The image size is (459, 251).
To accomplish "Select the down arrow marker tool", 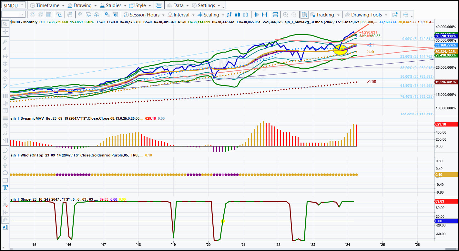I will (5, 158).
